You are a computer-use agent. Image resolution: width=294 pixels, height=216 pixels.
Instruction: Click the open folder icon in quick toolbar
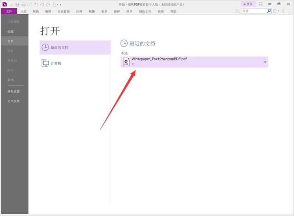tap(11, 4)
